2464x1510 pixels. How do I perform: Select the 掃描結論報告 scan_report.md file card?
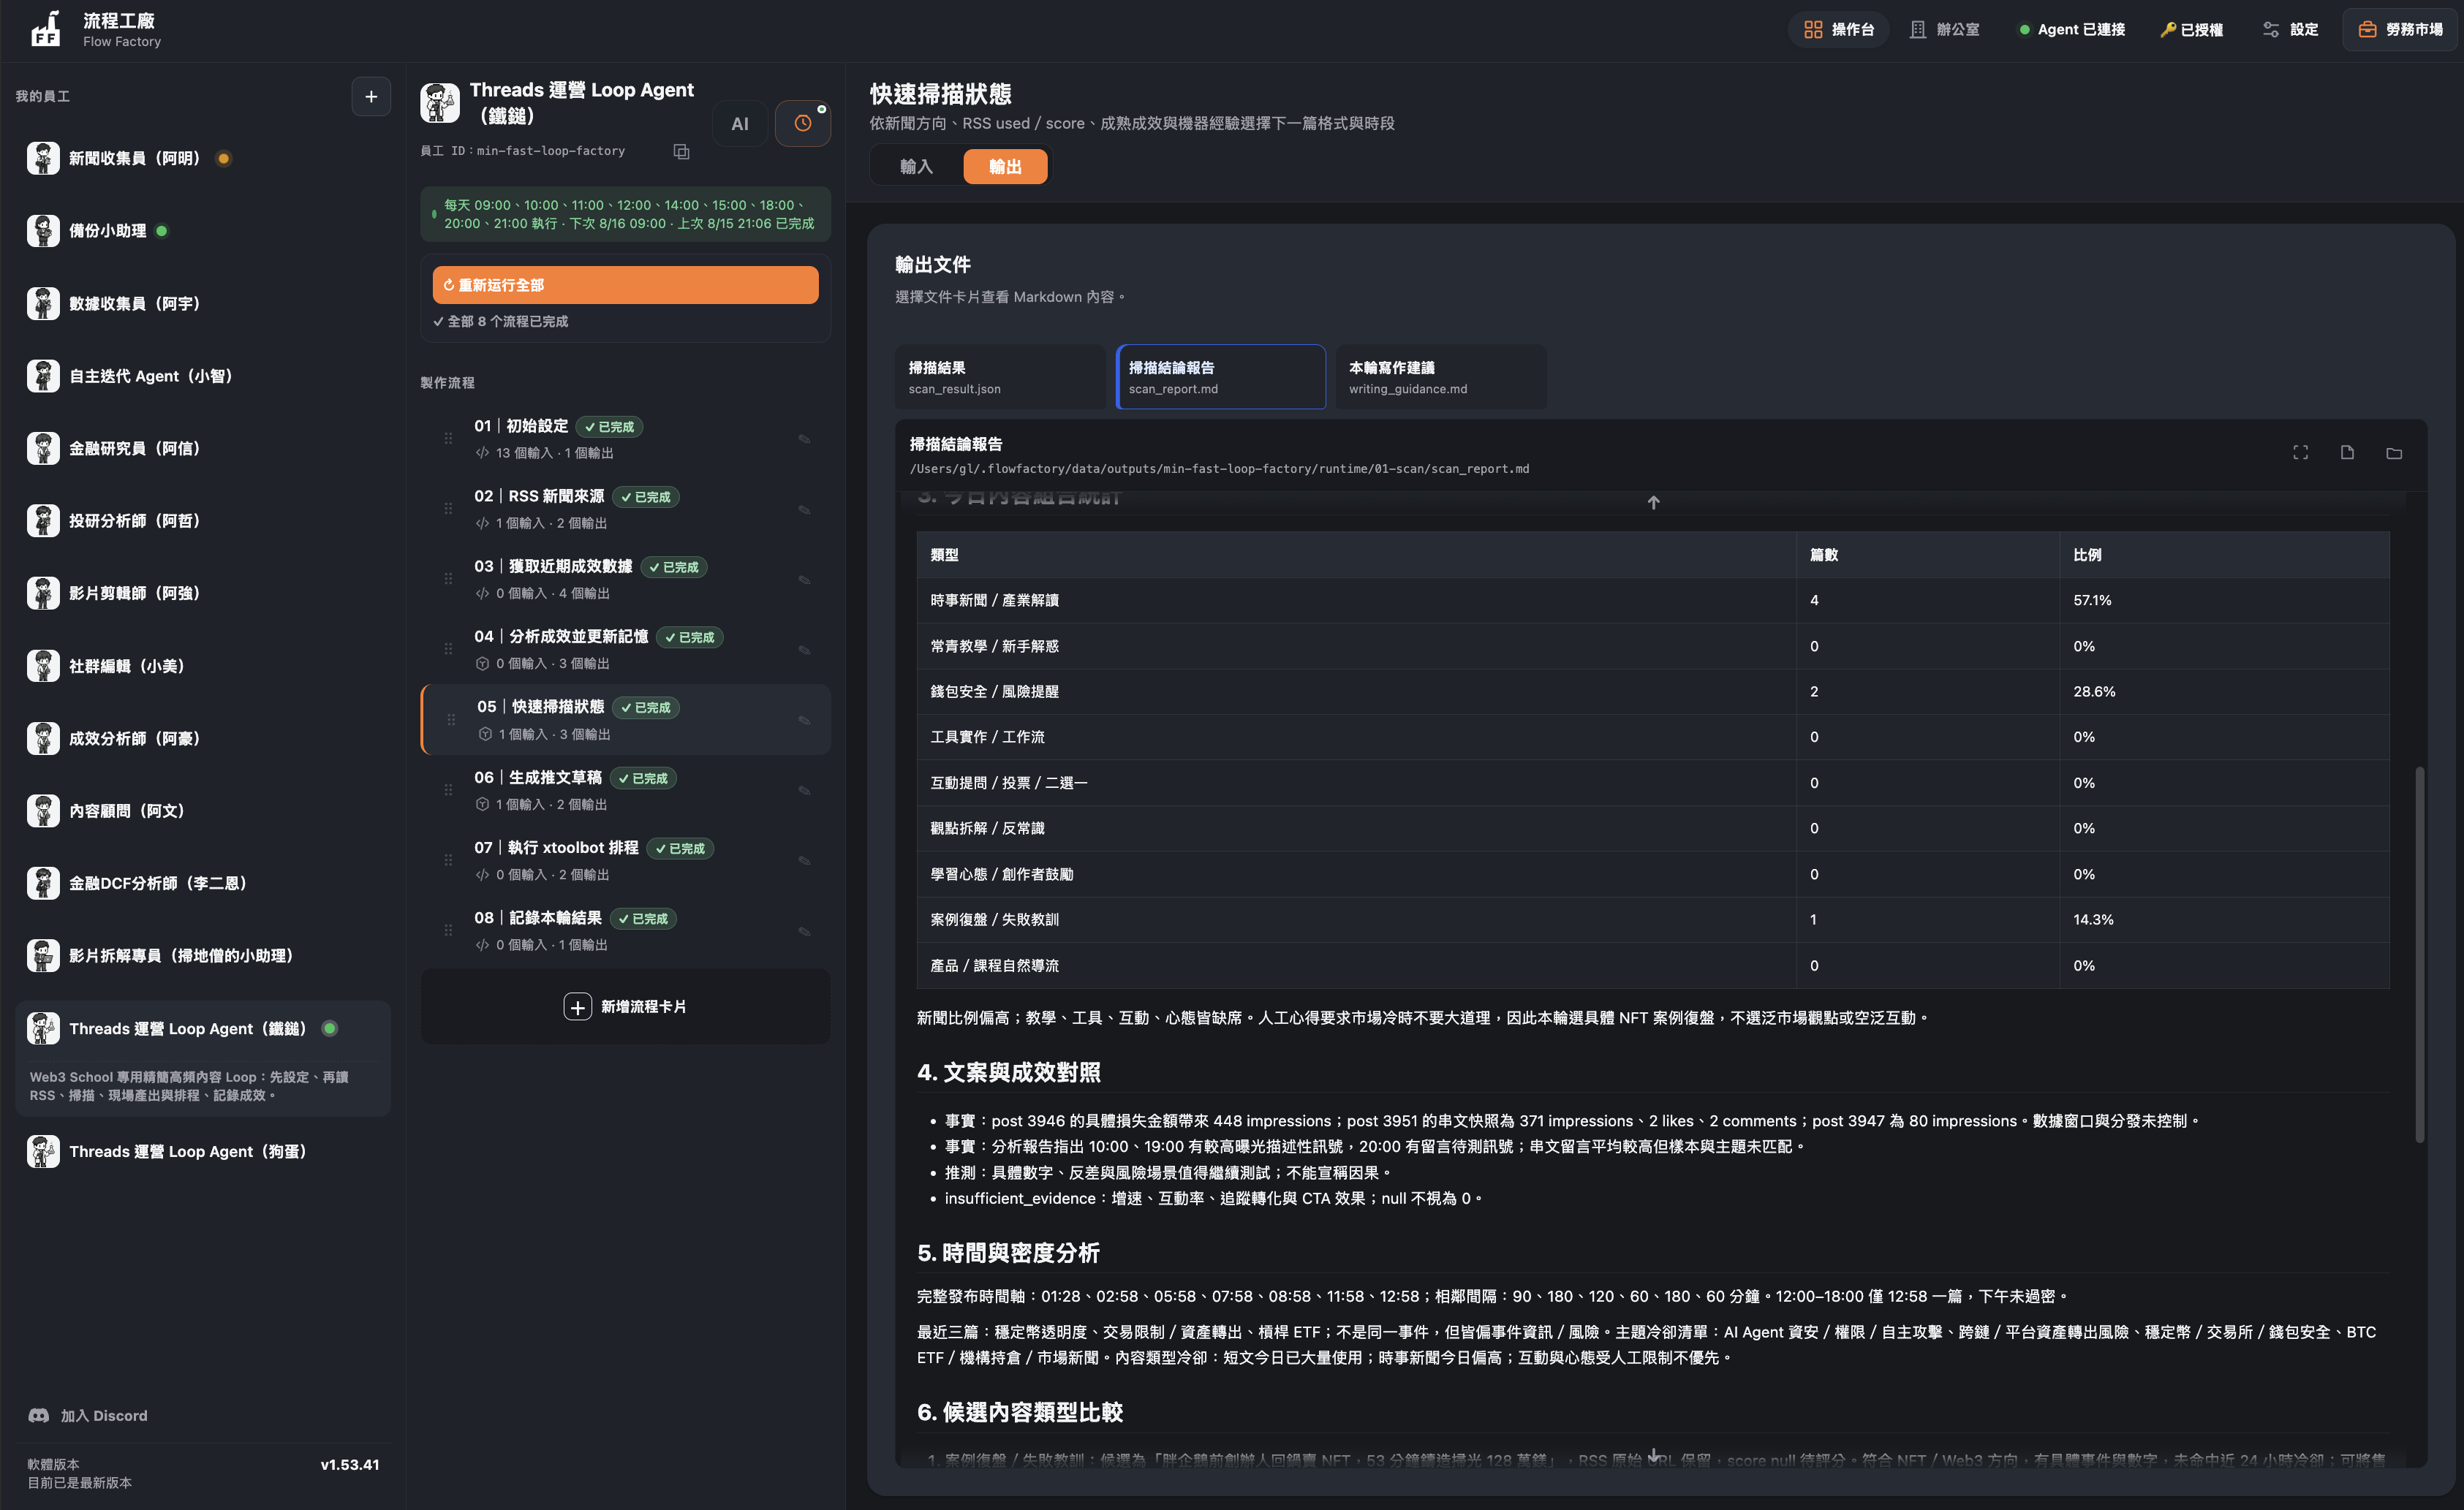click(x=1220, y=376)
